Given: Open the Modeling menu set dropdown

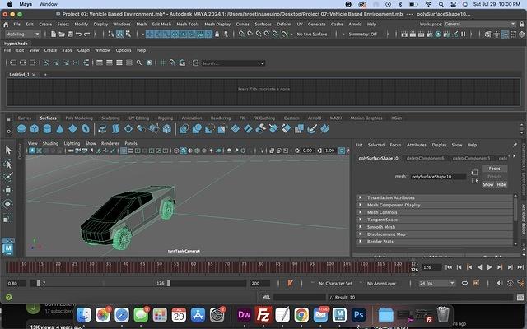Looking at the screenshot, I should click(22, 34).
